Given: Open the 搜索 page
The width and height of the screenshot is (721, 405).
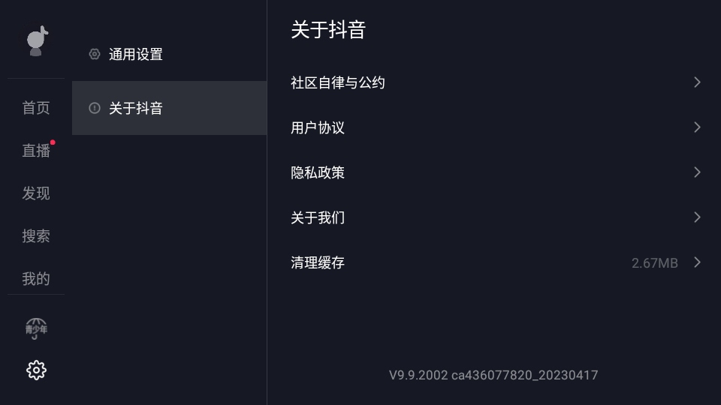Looking at the screenshot, I should click(x=36, y=236).
